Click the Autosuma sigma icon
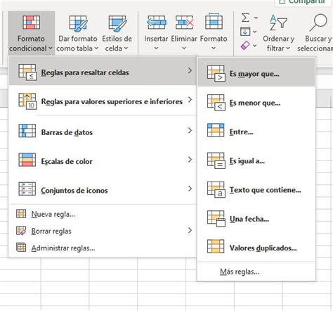The height and width of the screenshot is (311, 333). point(245,18)
